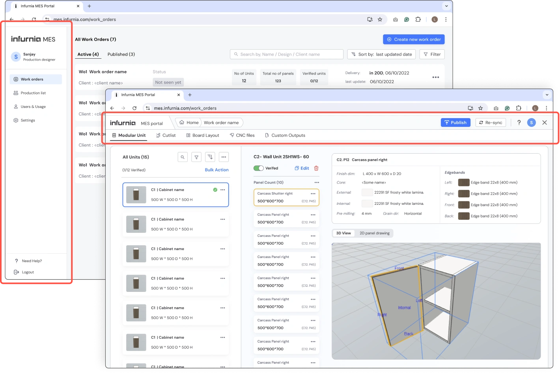Select the Carcass Shutter right panel card

coord(286,197)
